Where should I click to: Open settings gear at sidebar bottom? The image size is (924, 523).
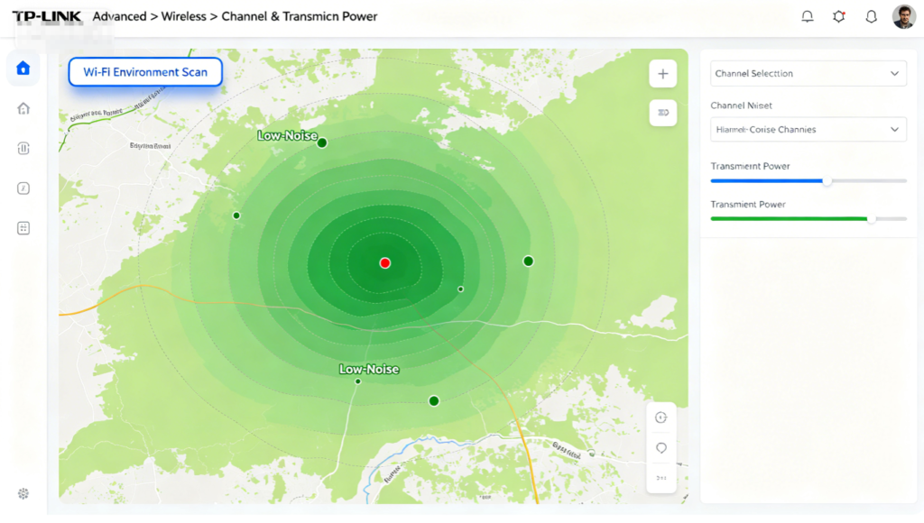click(23, 493)
